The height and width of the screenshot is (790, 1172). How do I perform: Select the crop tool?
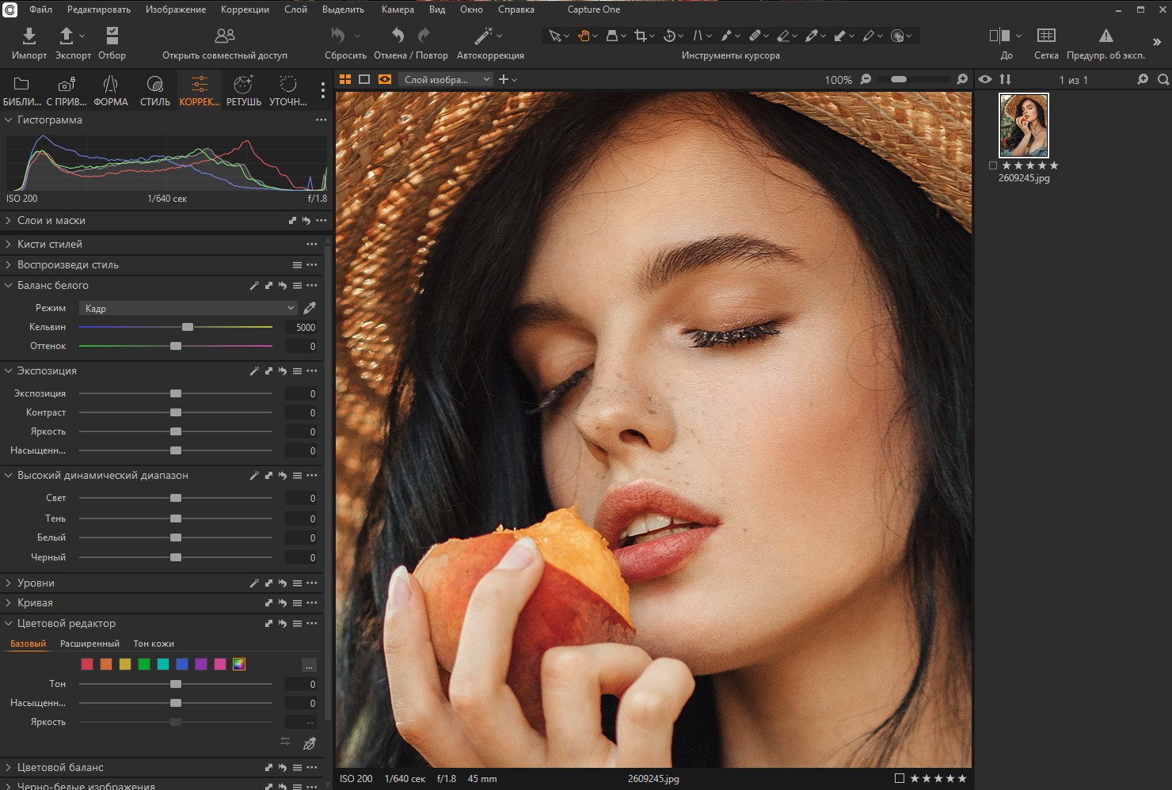coord(641,36)
